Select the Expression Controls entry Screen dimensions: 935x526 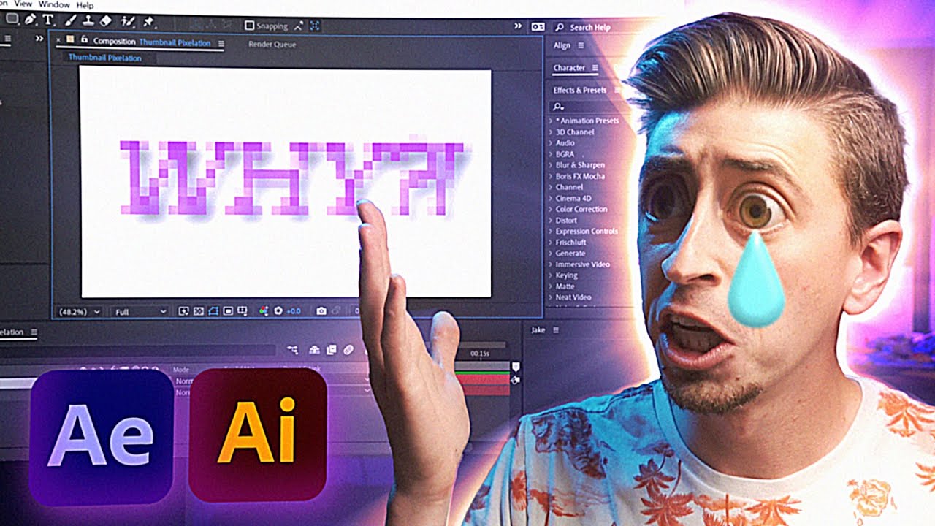pos(587,231)
